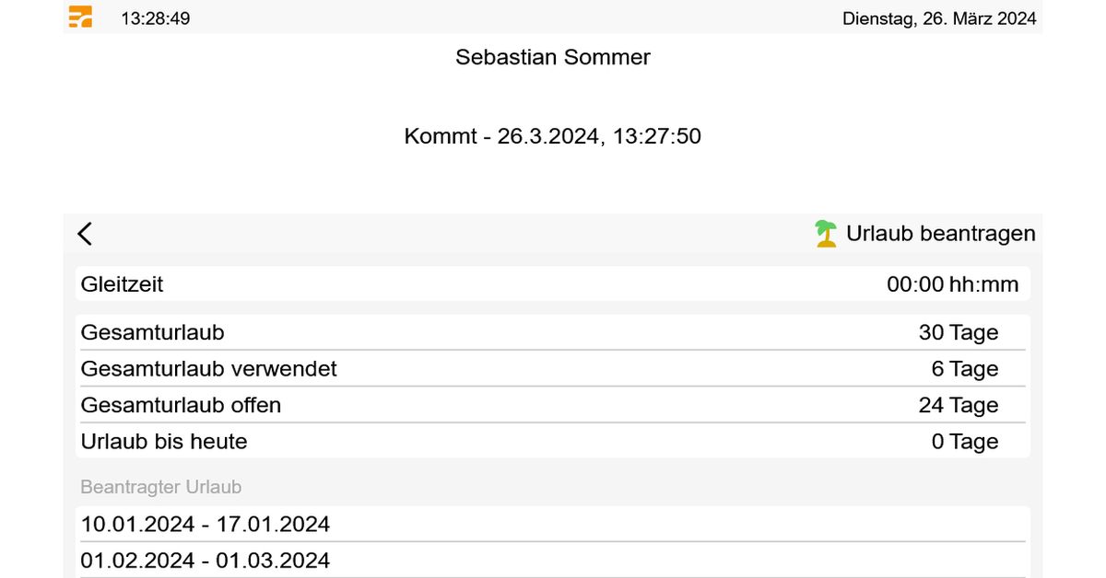Select the Gesamturlaub row

pos(553,332)
